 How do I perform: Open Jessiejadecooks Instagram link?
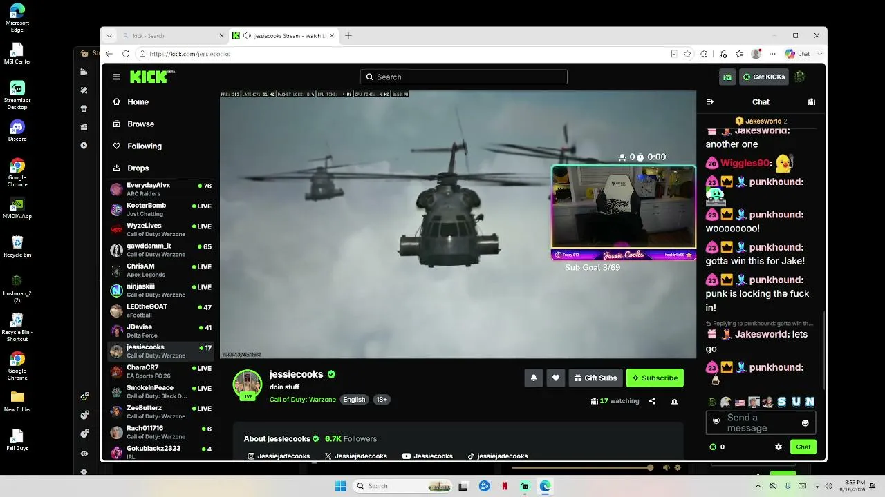coord(279,456)
